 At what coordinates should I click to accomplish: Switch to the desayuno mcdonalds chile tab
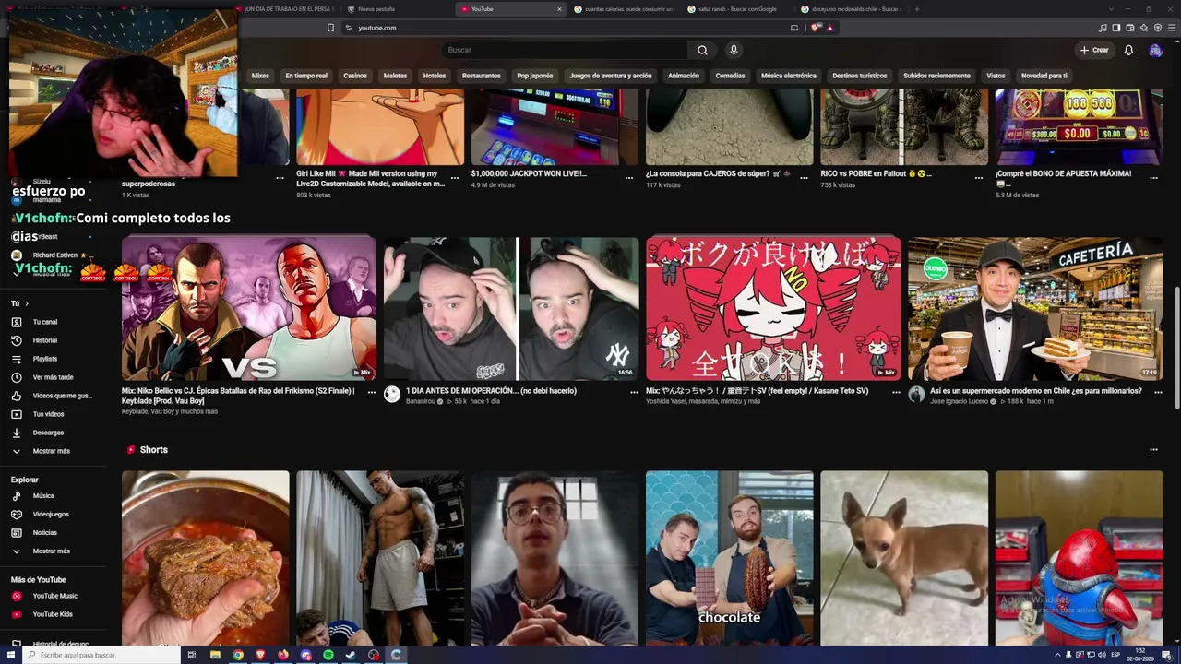(x=850, y=9)
